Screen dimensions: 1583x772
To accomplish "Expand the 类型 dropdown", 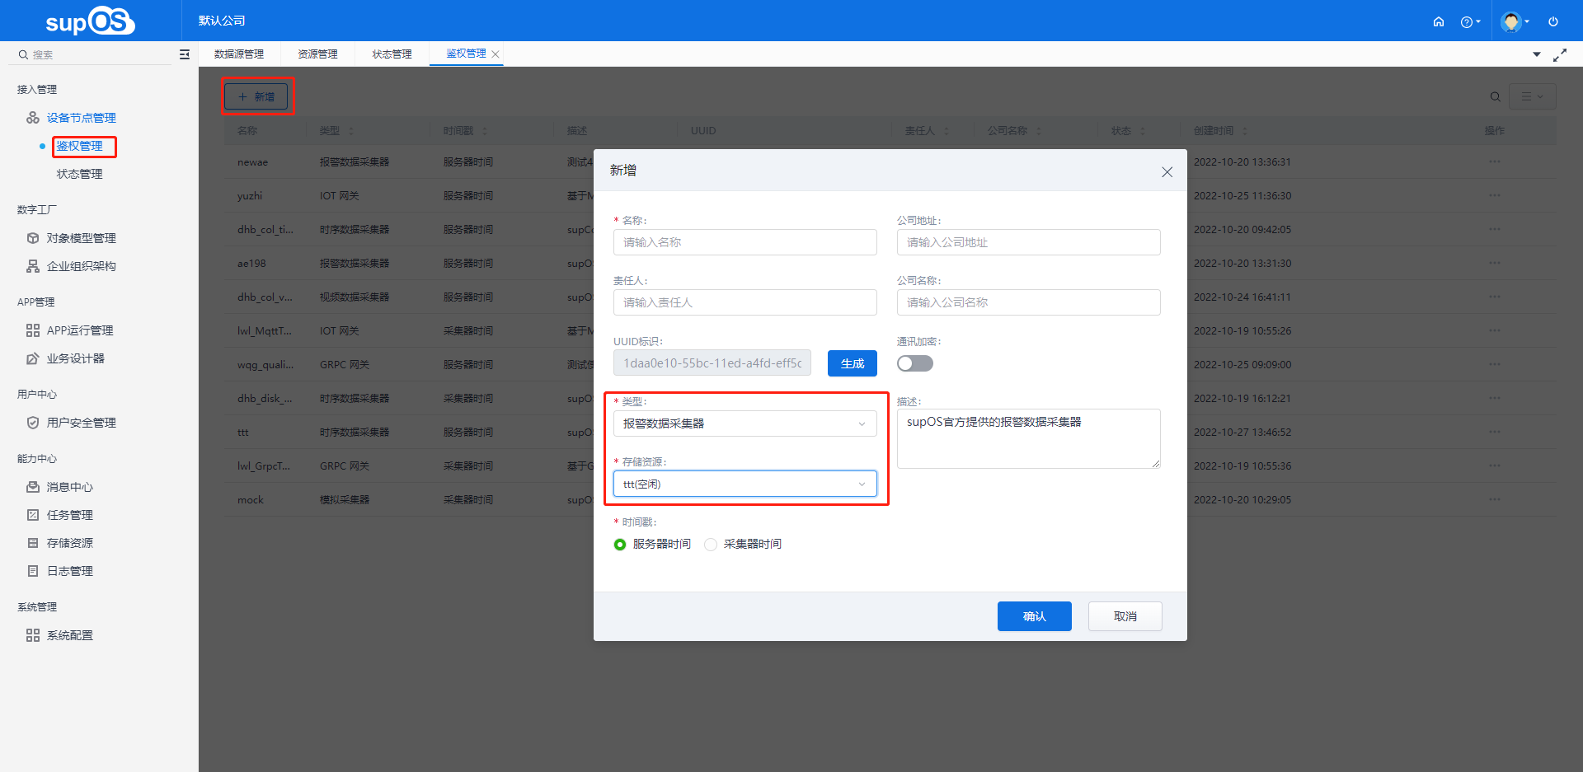I will [745, 423].
